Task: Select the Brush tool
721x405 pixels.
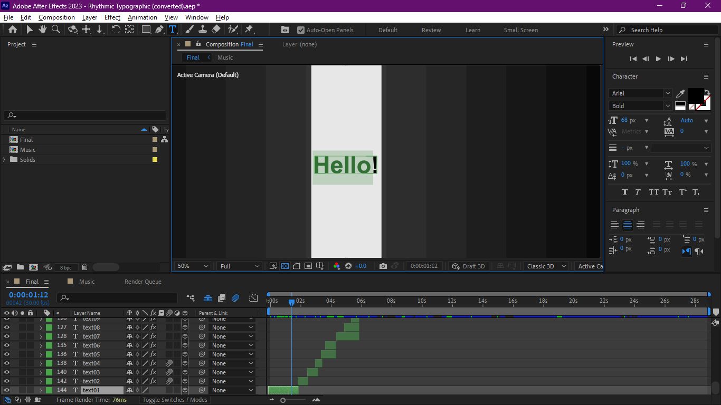Action: [x=189, y=30]
